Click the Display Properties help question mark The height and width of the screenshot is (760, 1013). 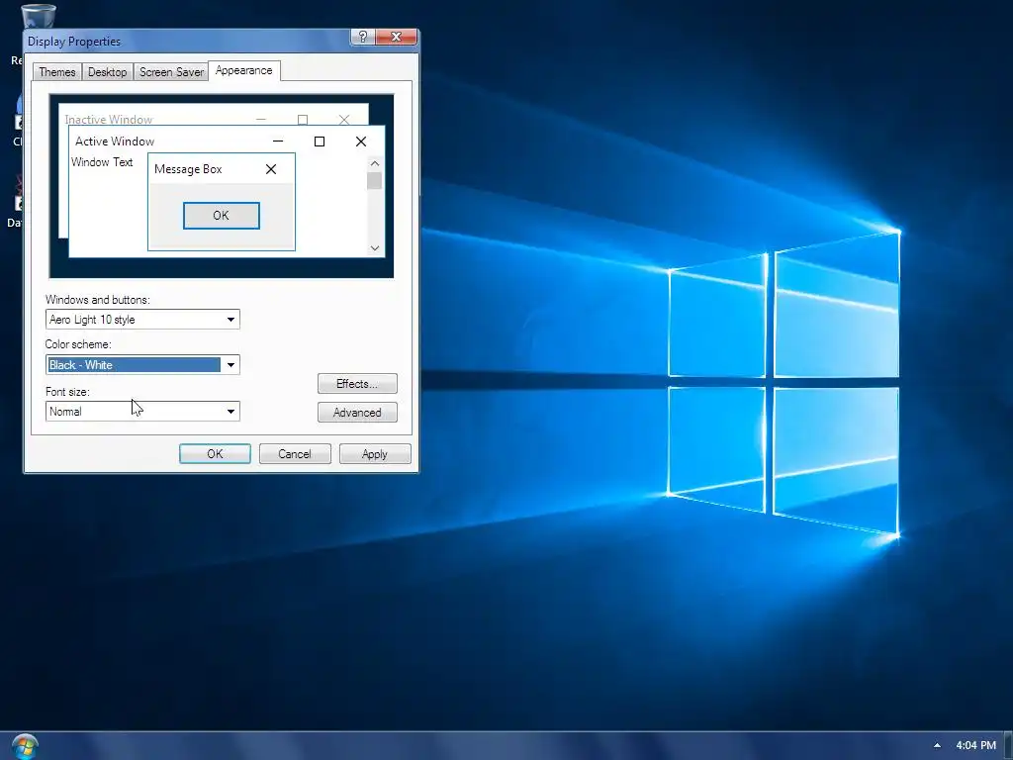(x=362, y=37)
